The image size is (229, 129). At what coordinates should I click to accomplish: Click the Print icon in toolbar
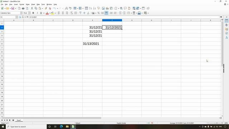(23, 8)
